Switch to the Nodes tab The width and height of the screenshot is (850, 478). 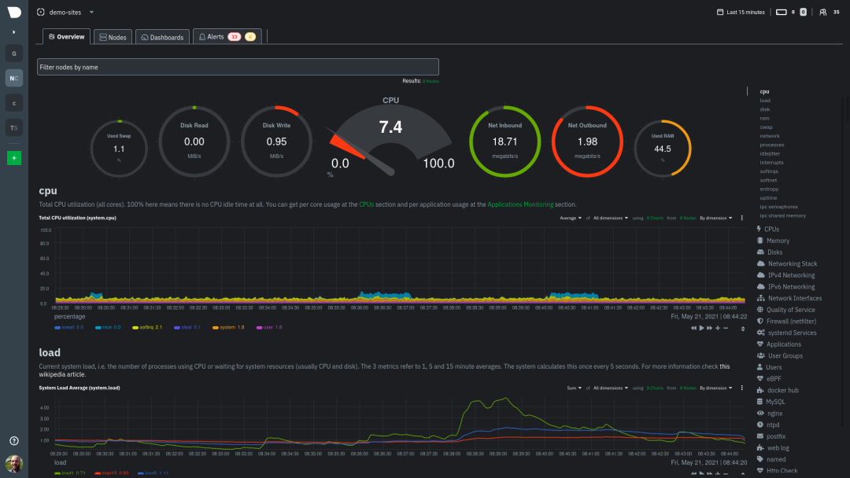[x=113, y=38]
